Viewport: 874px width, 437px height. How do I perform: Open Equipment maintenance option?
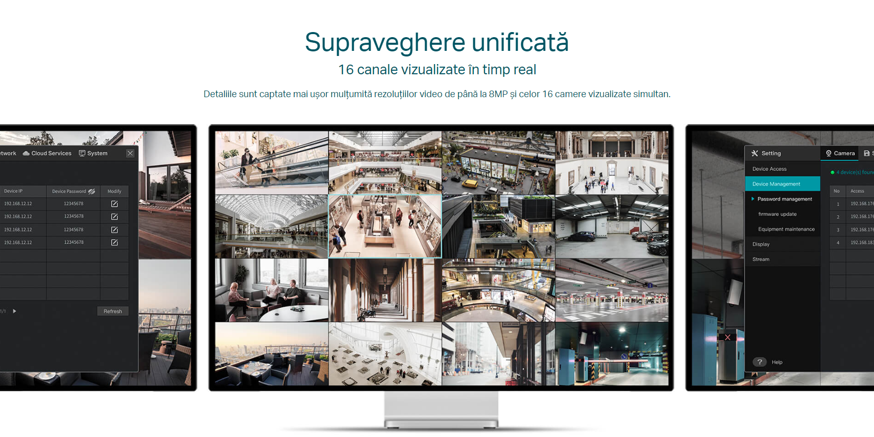tap(786, 229)
